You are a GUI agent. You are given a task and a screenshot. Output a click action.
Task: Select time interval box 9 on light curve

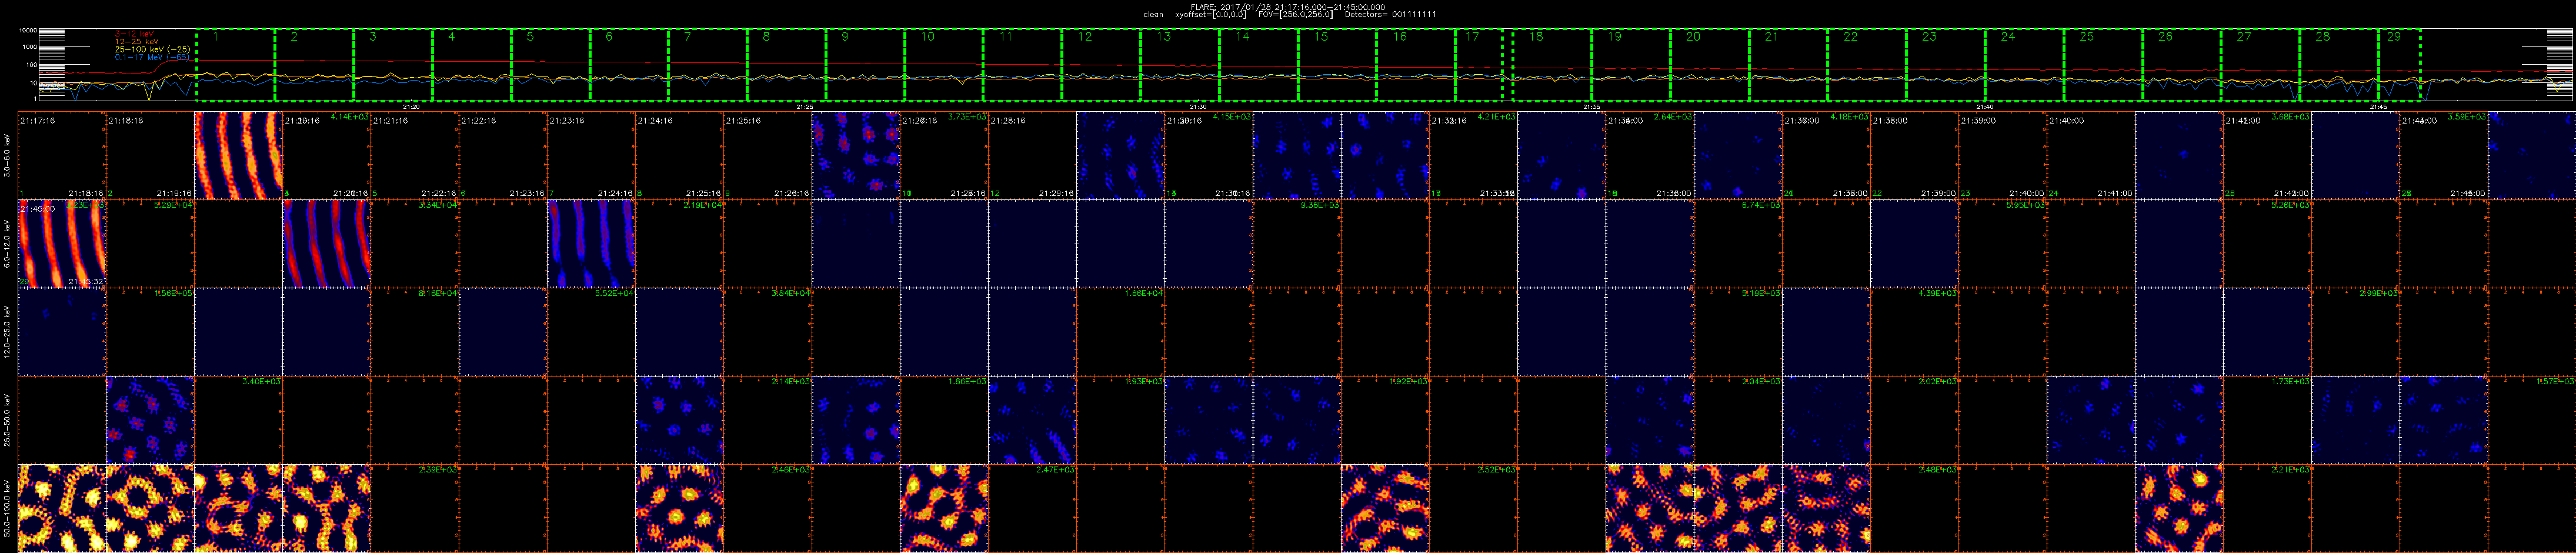(865, 65)
